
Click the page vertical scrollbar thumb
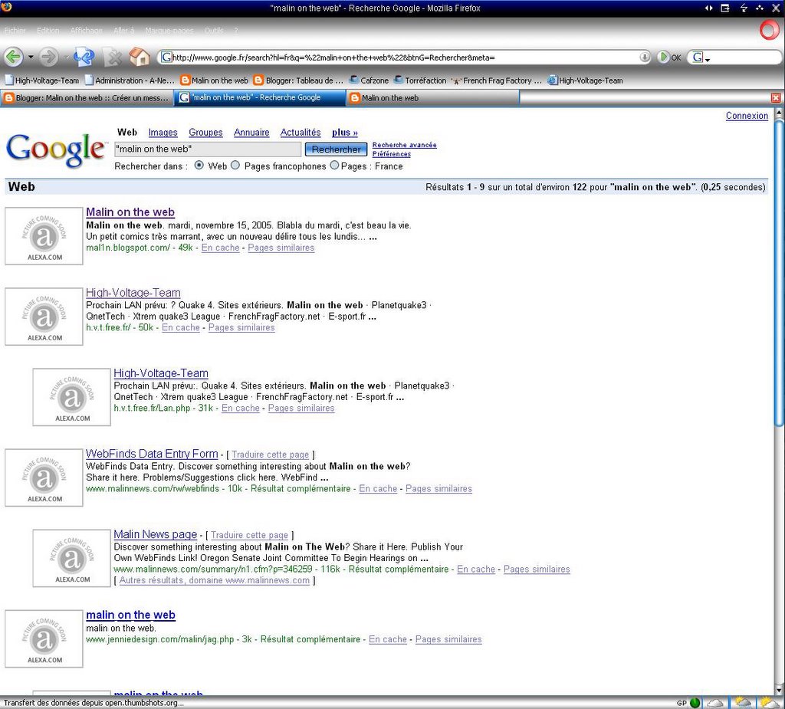point(779,274)
